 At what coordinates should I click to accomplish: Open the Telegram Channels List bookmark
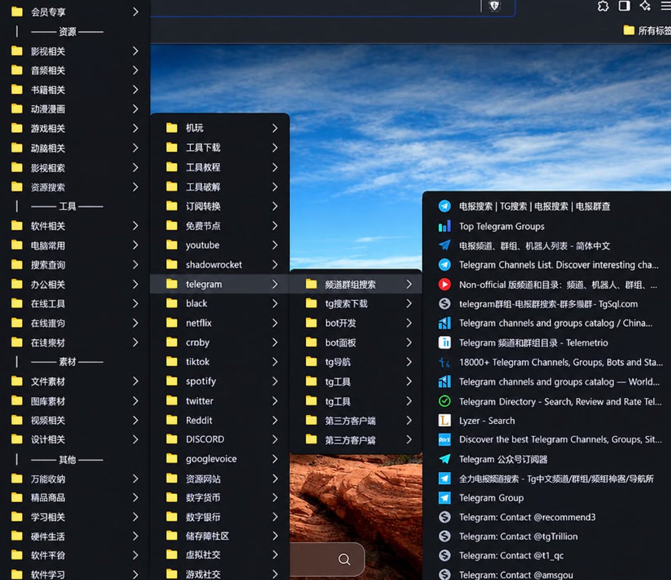pos(547,265)
